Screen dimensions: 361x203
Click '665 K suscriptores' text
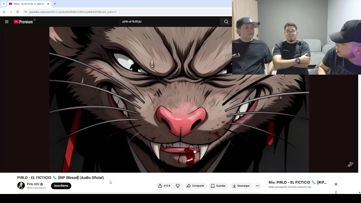36,188
